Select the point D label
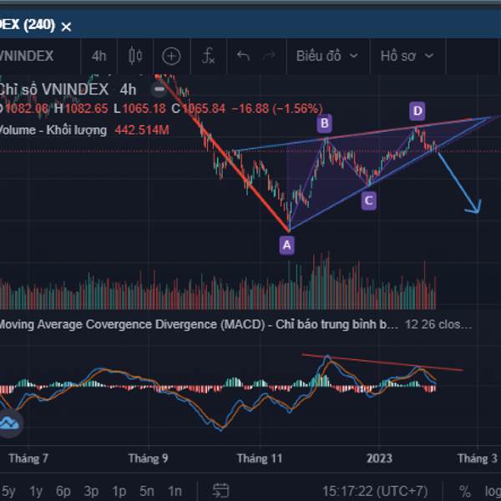 [x=417, y=111]
